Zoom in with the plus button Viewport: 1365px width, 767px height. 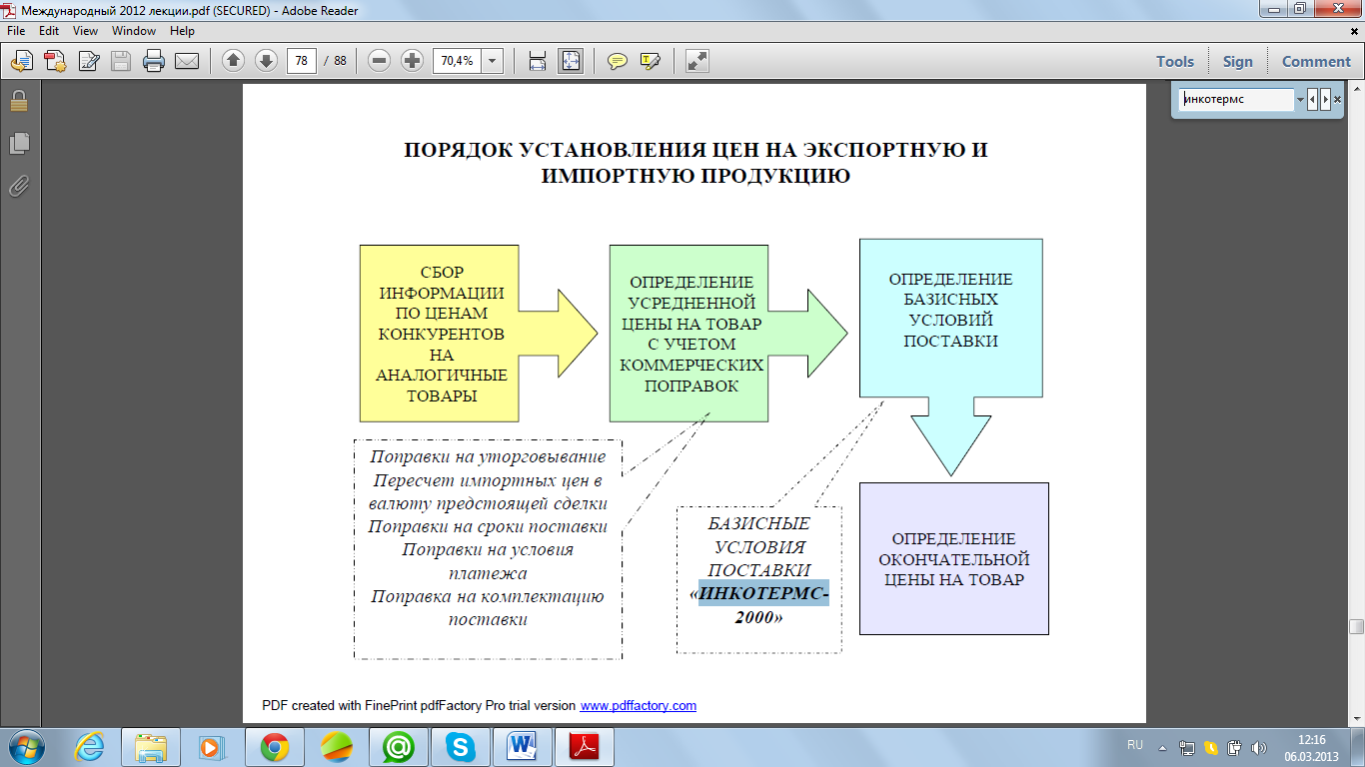click(x=412, y=61)
